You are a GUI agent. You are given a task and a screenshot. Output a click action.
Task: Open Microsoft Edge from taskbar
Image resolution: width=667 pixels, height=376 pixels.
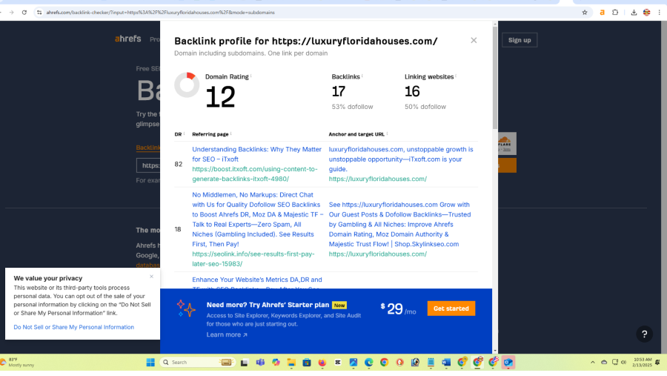(x=368, y=363)
